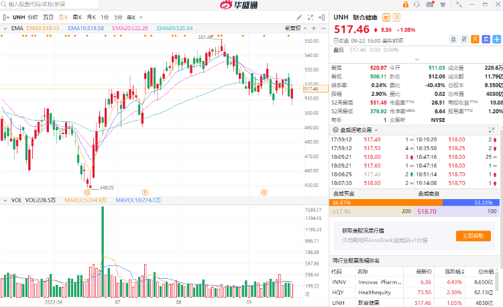Click the EMA10:519.58 indicator label
The width and height of the screenshot is (503, 307).
86,28
